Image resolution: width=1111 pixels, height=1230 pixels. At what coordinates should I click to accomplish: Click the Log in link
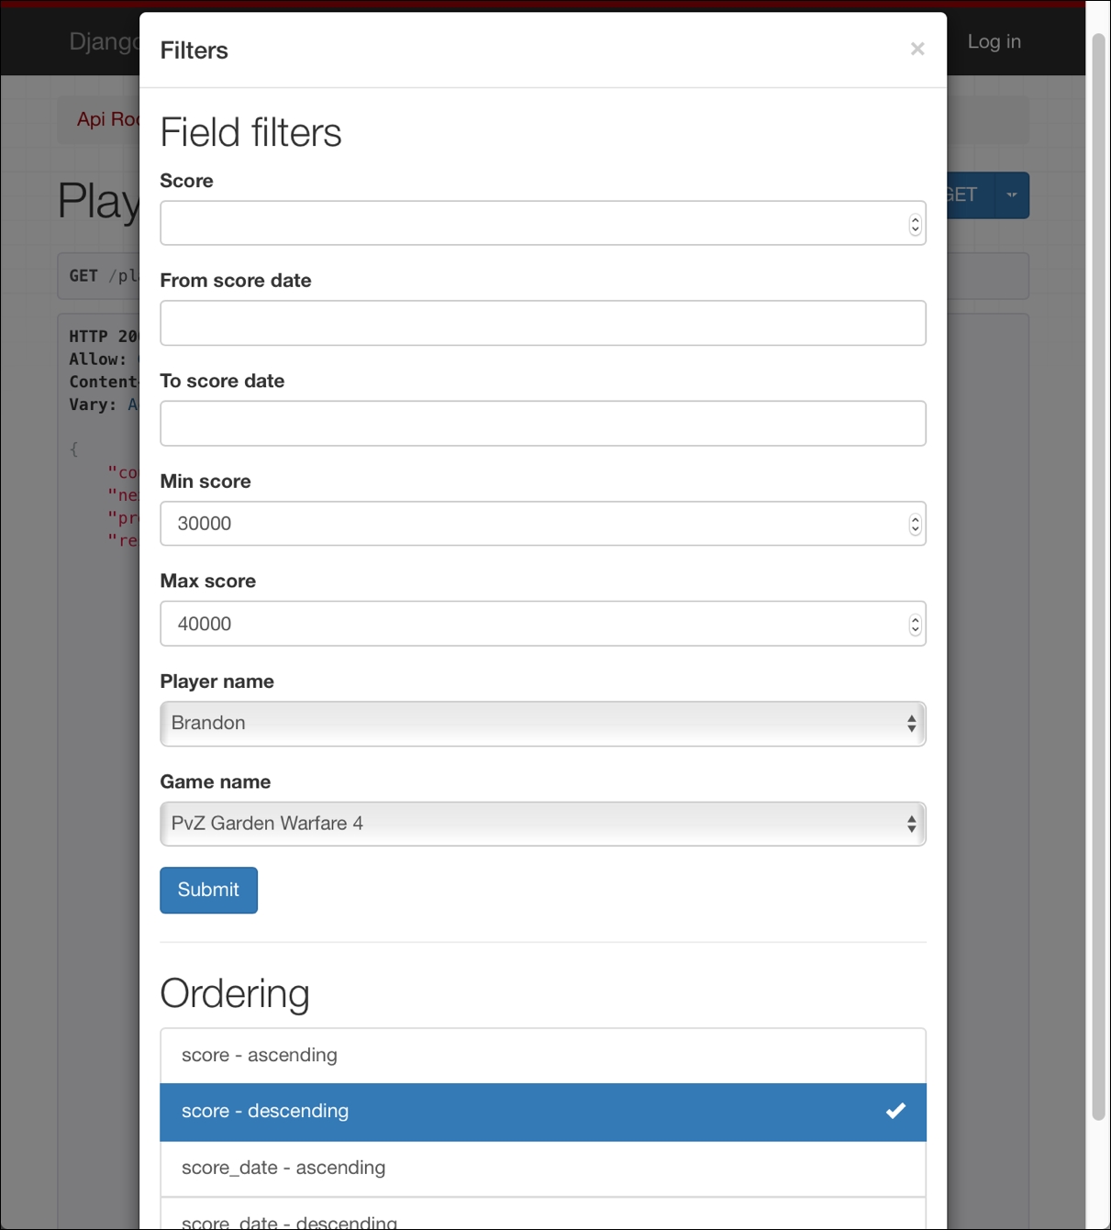click(994, 42)
